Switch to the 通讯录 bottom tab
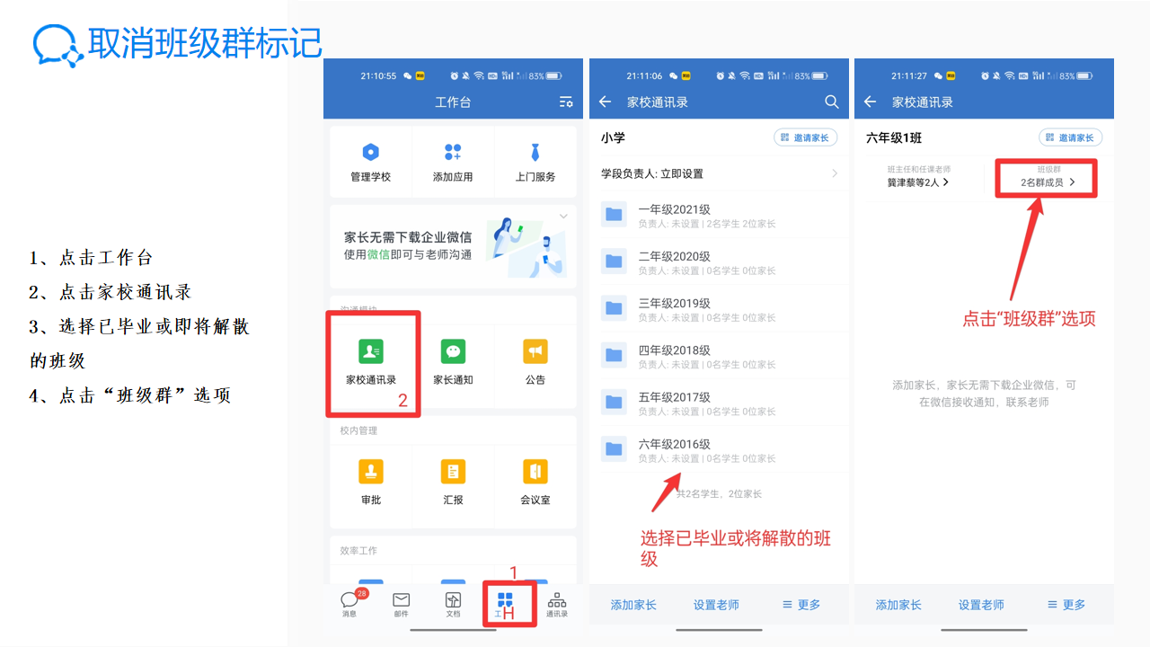 [557, 604]
